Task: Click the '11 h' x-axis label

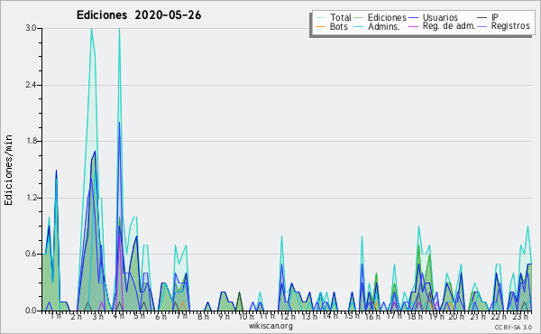Action: [x=267, y=316]
